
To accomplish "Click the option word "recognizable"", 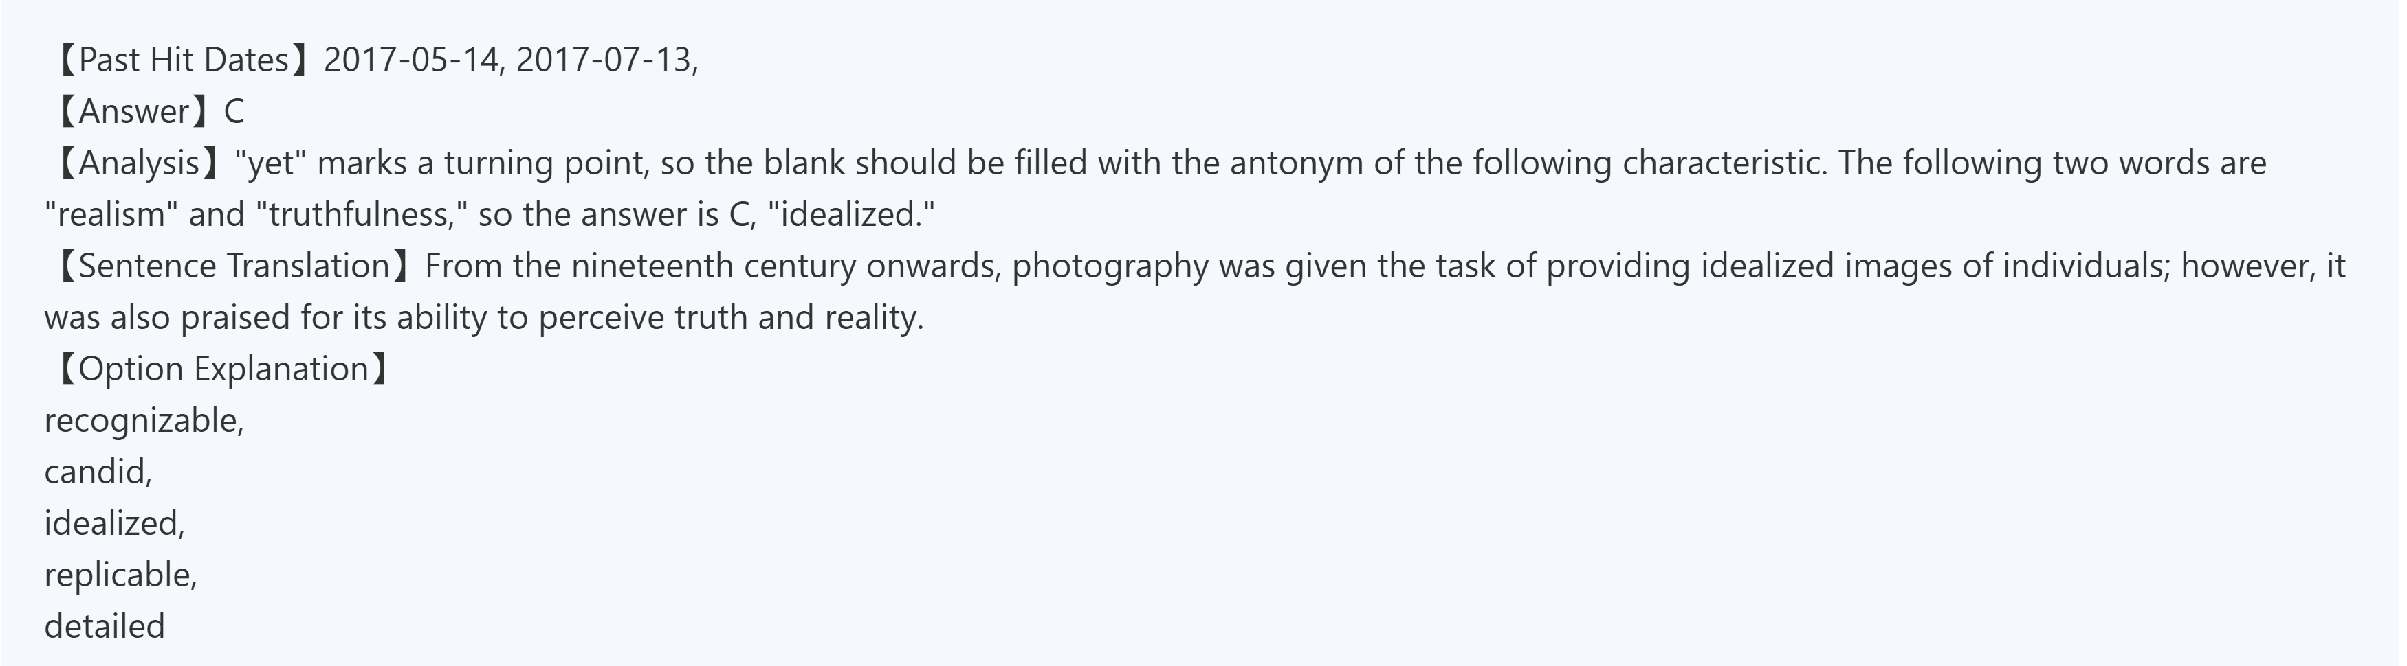I will pos(142,421).
